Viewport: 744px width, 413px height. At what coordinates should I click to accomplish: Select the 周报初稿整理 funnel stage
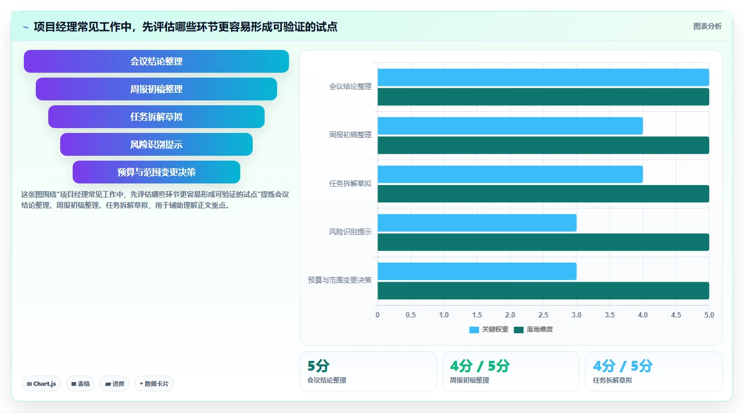click(156, 89)
